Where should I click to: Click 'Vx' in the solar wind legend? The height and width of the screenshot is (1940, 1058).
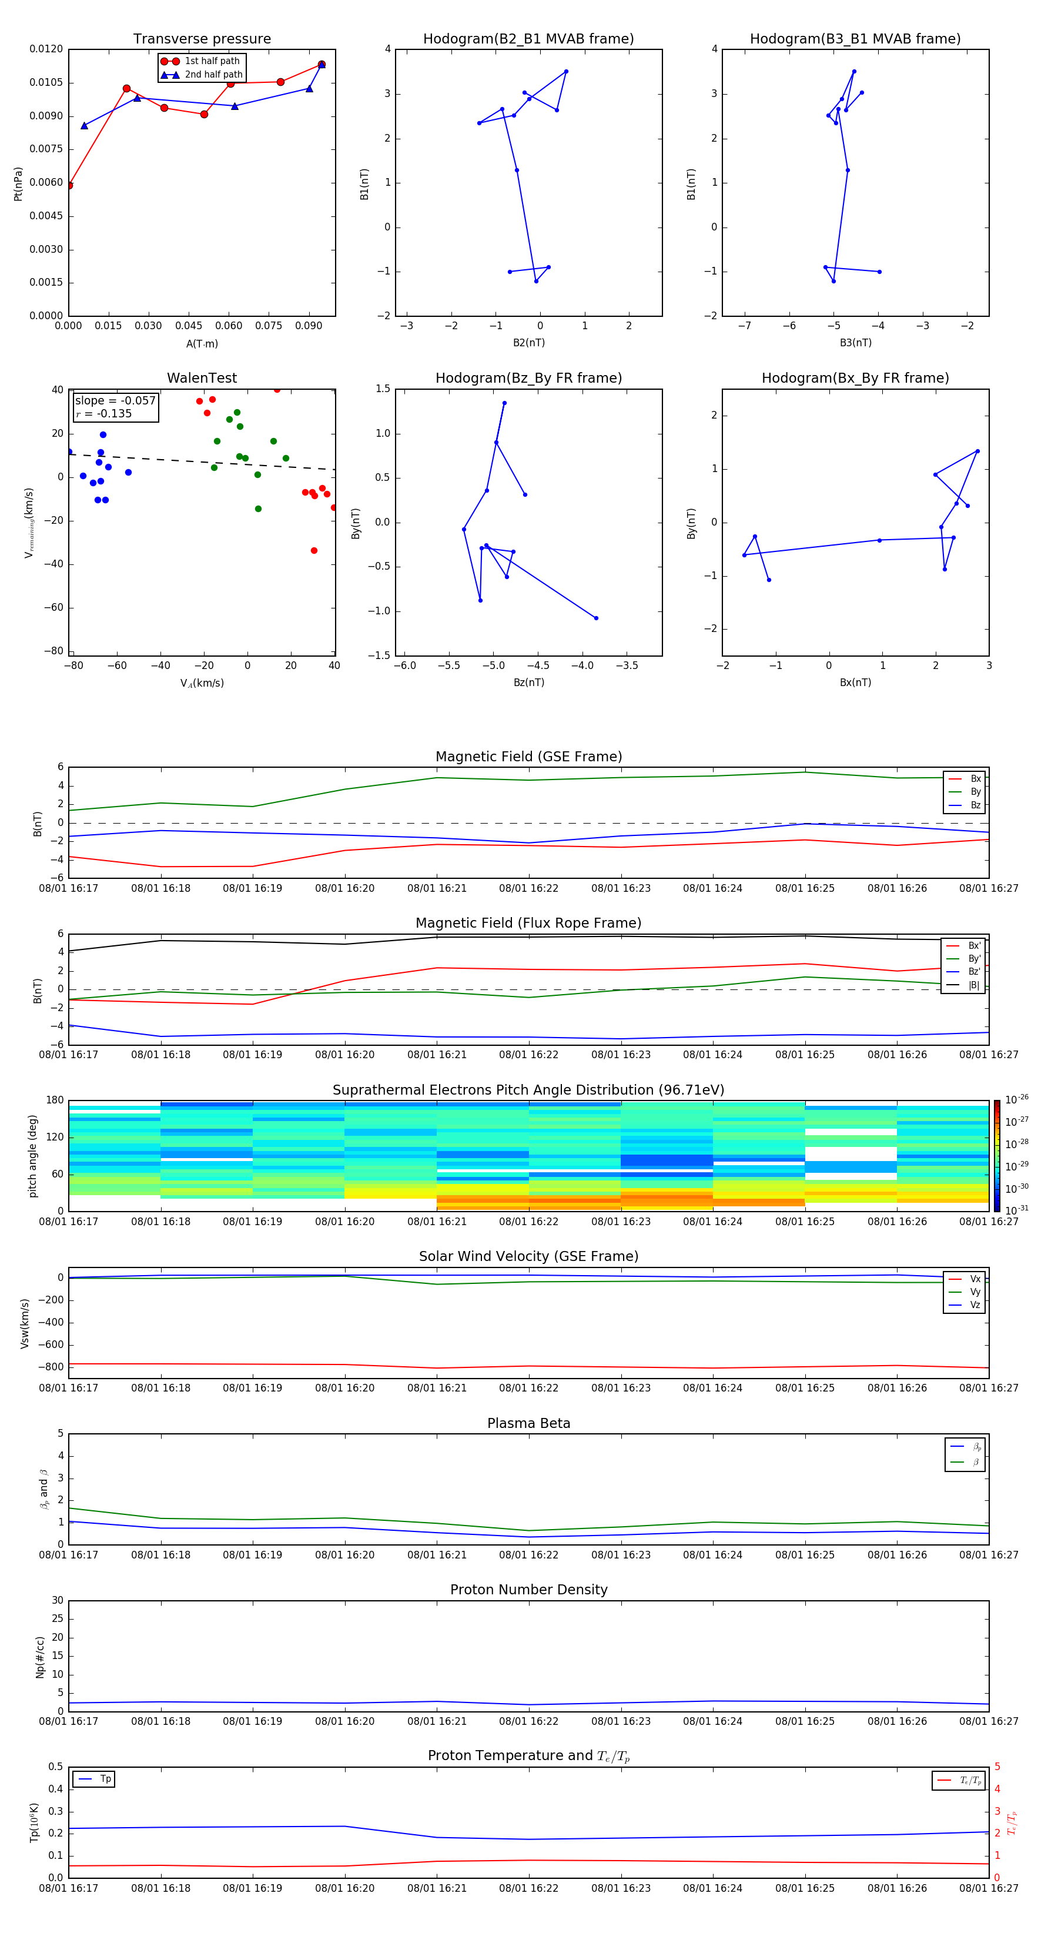tap(975, 1279)
